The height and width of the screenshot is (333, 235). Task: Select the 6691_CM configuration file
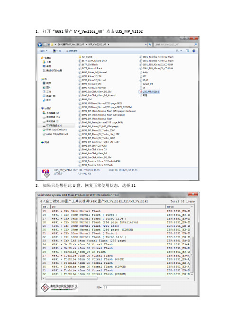85,100
